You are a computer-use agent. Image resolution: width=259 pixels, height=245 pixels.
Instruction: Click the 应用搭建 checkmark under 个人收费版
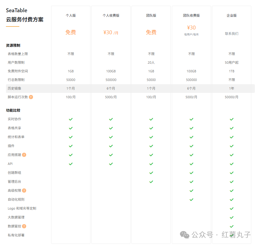111,155
